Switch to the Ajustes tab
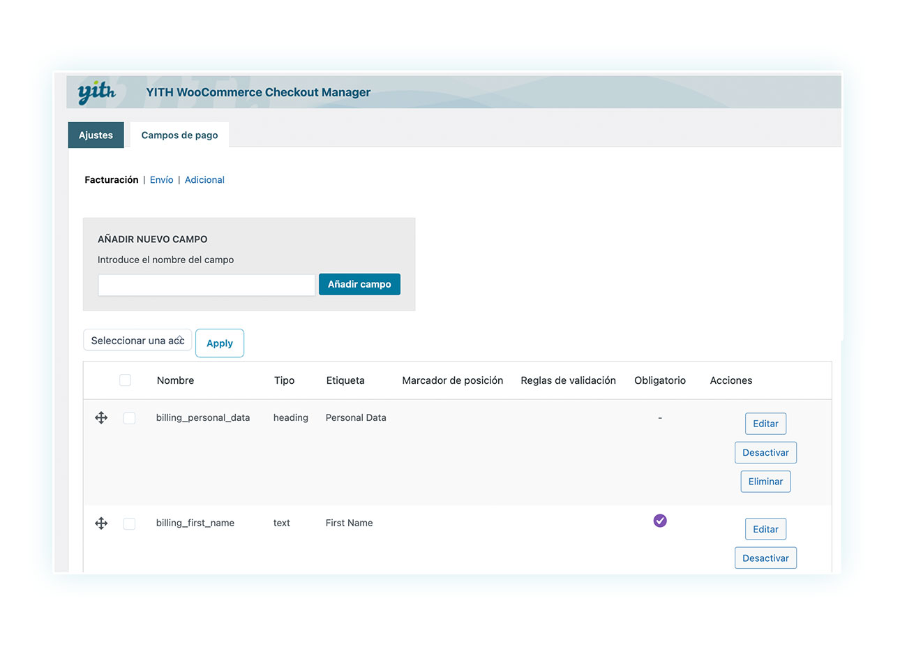Viewport: 907px width, 647px height. pyautogui.click(x=96, y=135)
